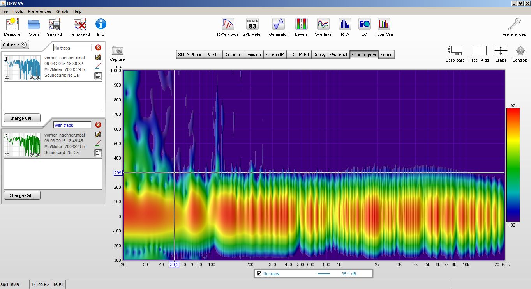Open the graph Limits dialog icon
This screenshot has height=289, width=531.
point(501,51)
